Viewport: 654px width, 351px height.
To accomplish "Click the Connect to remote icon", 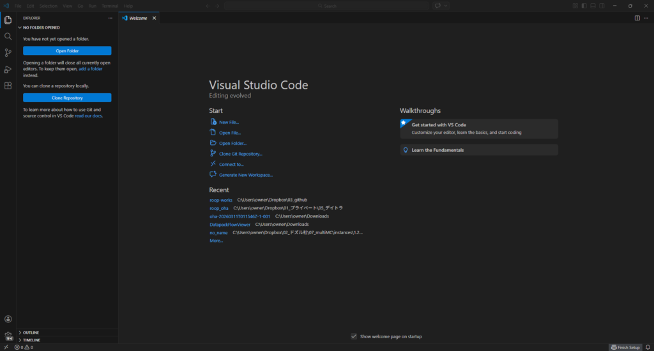I will point(213,164).
